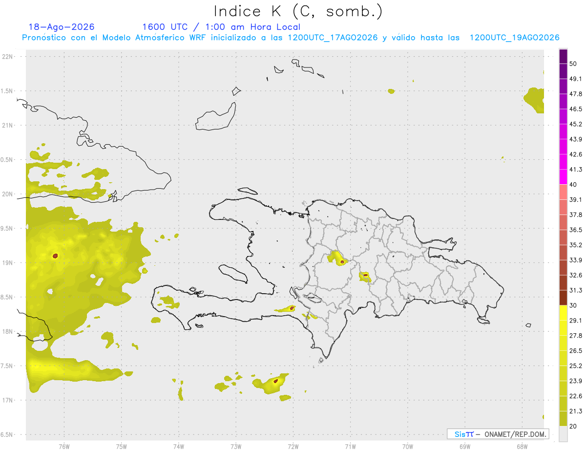Click the "75W" longitude axis label
The width and height of the screenshot is (586, 453).
(122, 447)
